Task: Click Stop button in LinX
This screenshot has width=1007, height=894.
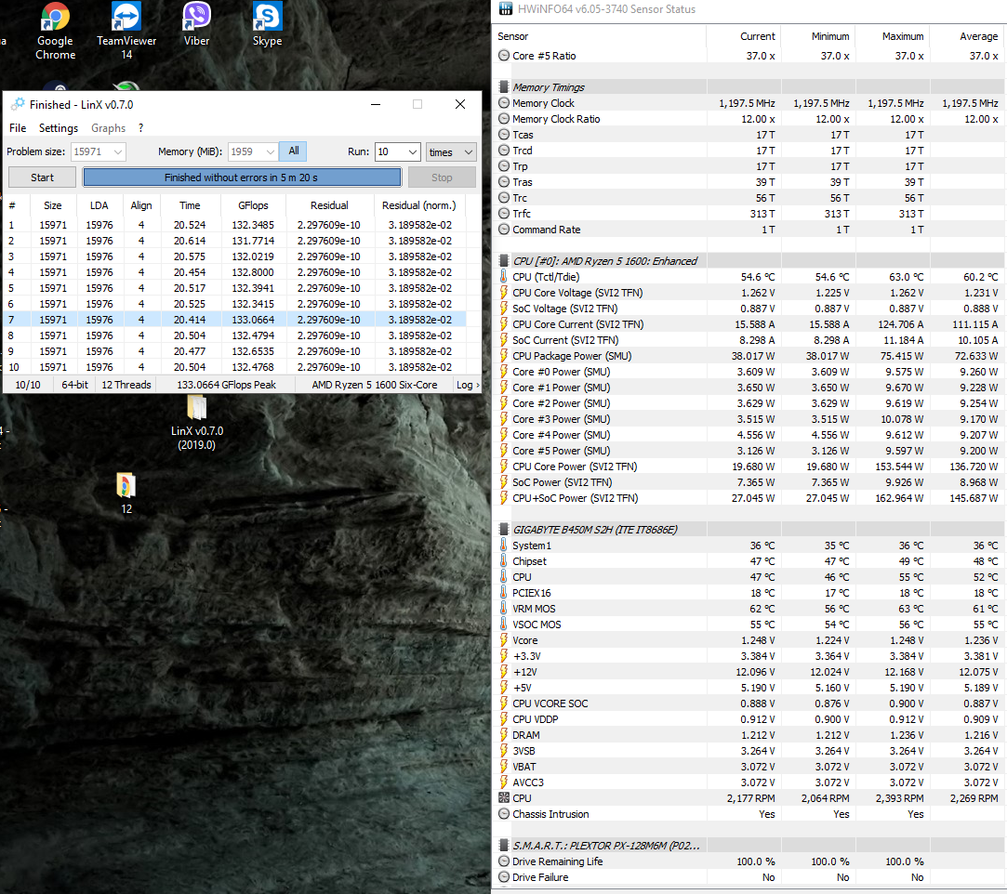Action: [442, 177]
